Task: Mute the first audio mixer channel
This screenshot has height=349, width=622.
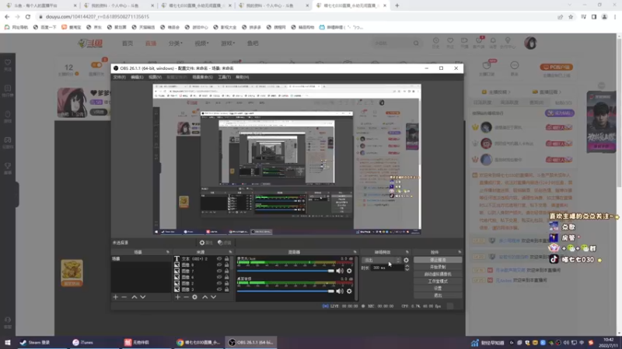Action: tap(340, 271)
